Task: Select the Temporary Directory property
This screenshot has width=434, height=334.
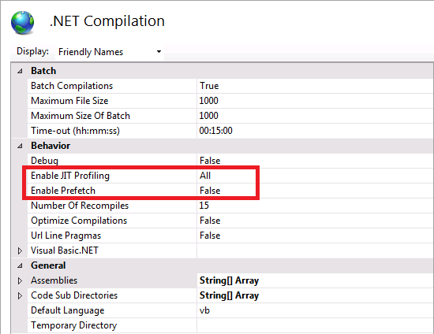Action: pos(74,325)
